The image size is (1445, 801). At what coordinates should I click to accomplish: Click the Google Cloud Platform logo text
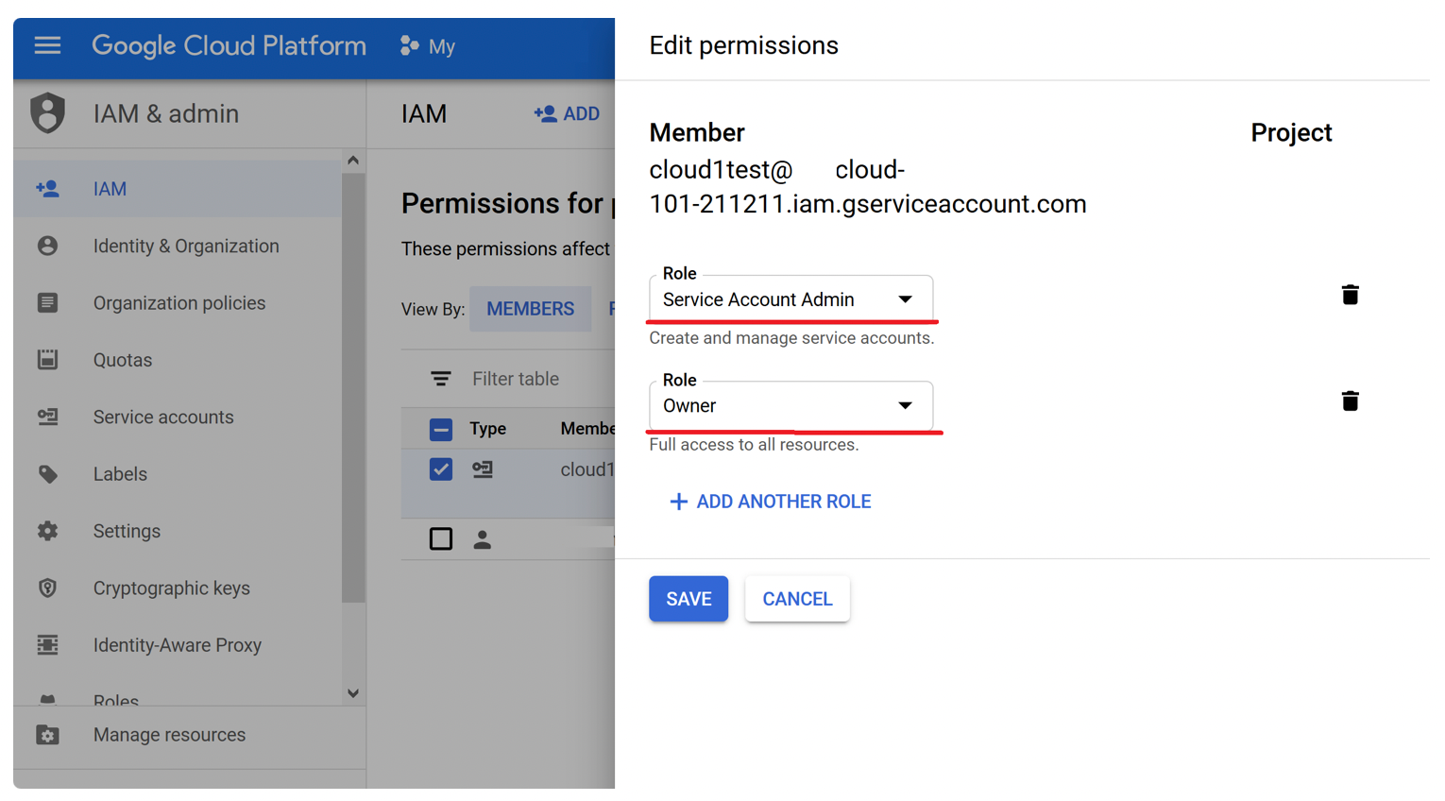pos(229,45)
